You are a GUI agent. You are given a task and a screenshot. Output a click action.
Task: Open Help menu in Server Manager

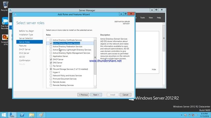pos(159,18)
